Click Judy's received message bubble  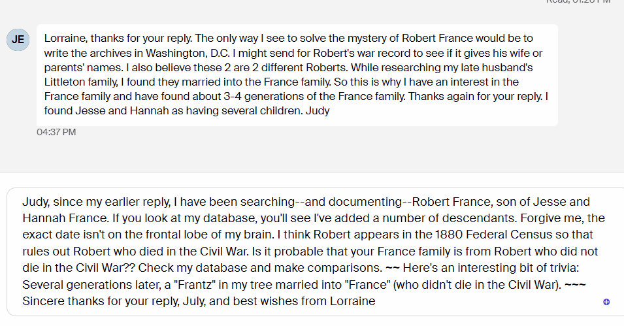pyautogui.click(x=297, y=75)
